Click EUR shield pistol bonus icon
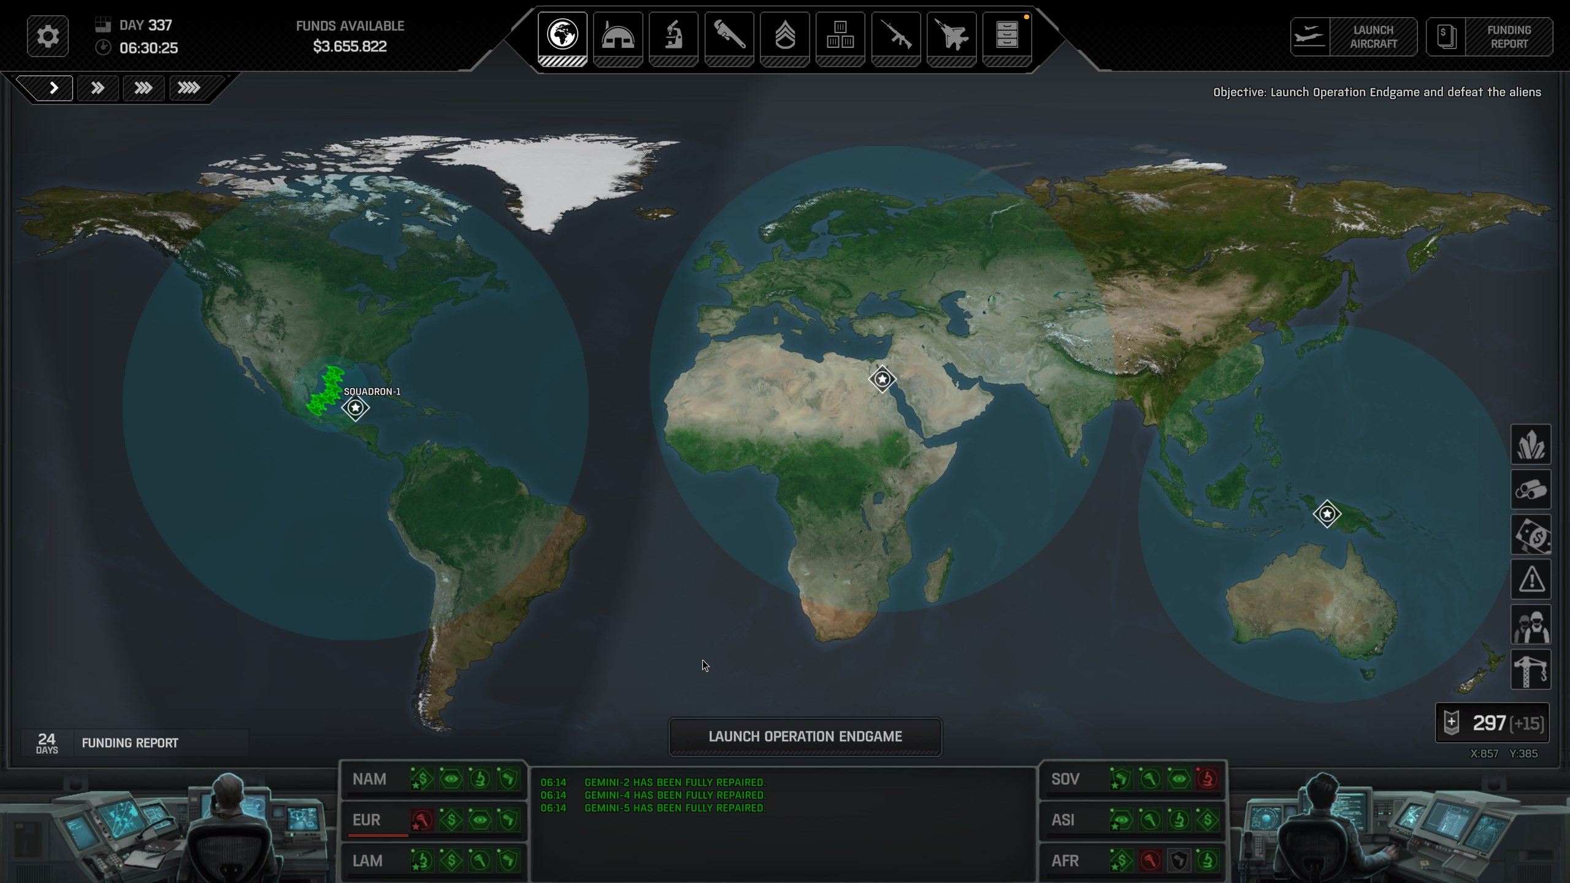 coord(508,820)
